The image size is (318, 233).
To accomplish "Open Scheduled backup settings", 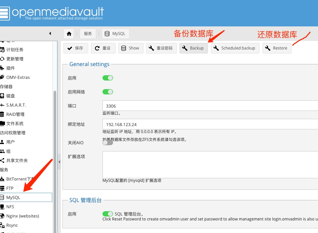I will 235,48.
